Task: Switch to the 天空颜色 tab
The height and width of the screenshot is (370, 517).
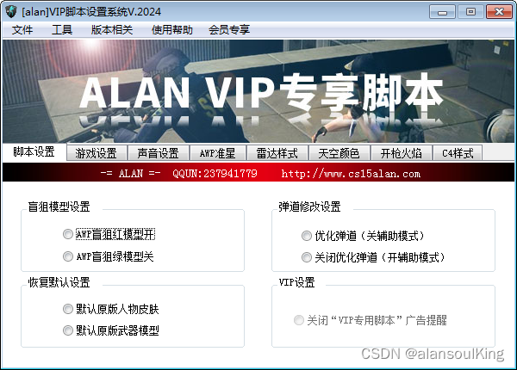Action: [x=339, y=153]
